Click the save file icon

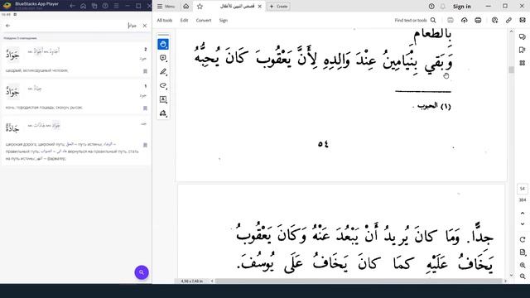tap(450, 20)
